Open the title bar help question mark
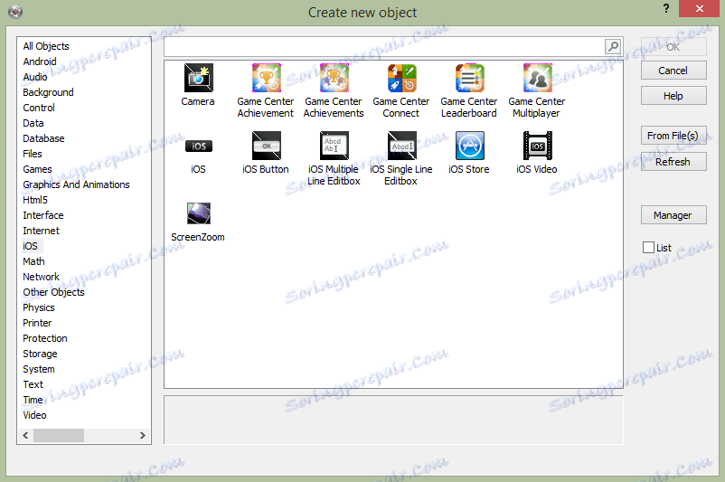The image size is (725, 482). tap(666, 9)
